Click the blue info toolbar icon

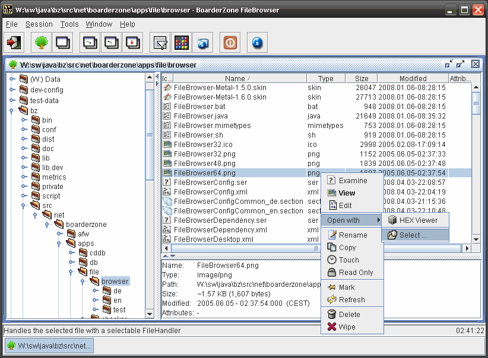[257, 42]
